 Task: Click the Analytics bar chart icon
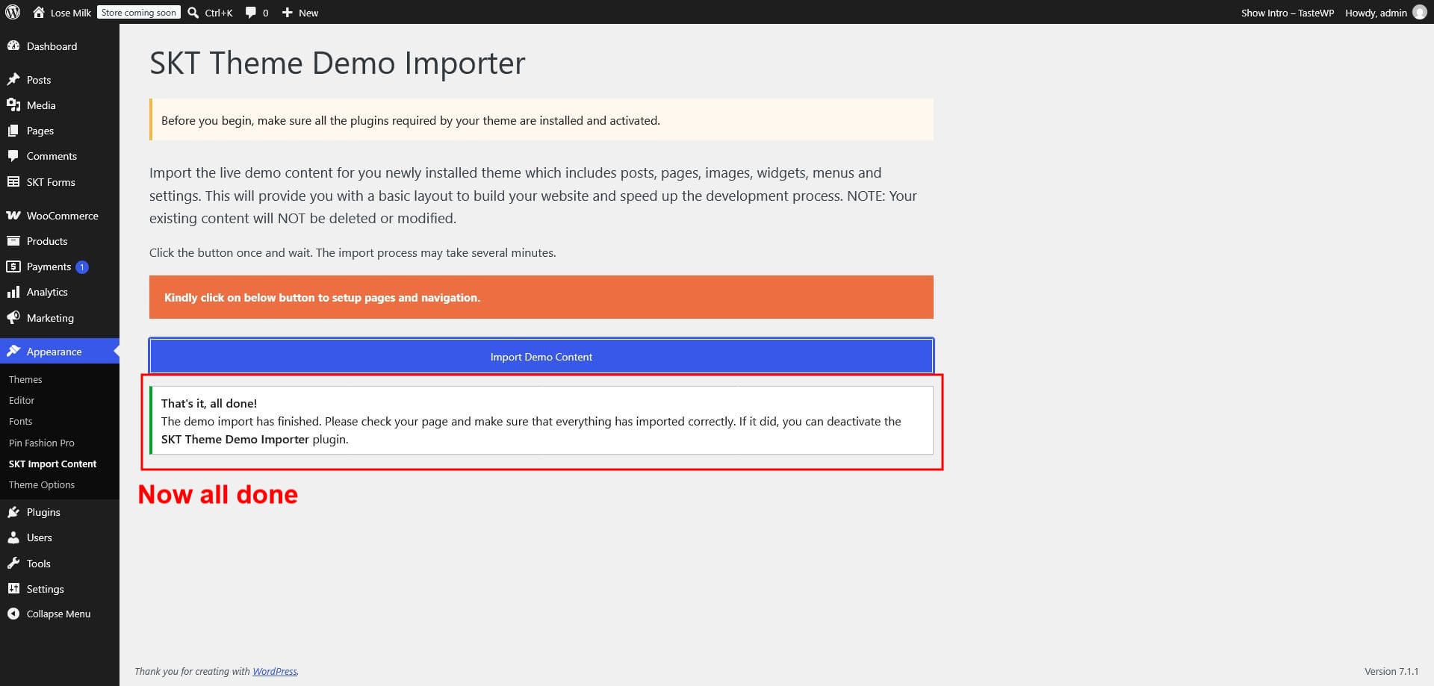click(13, 292)
